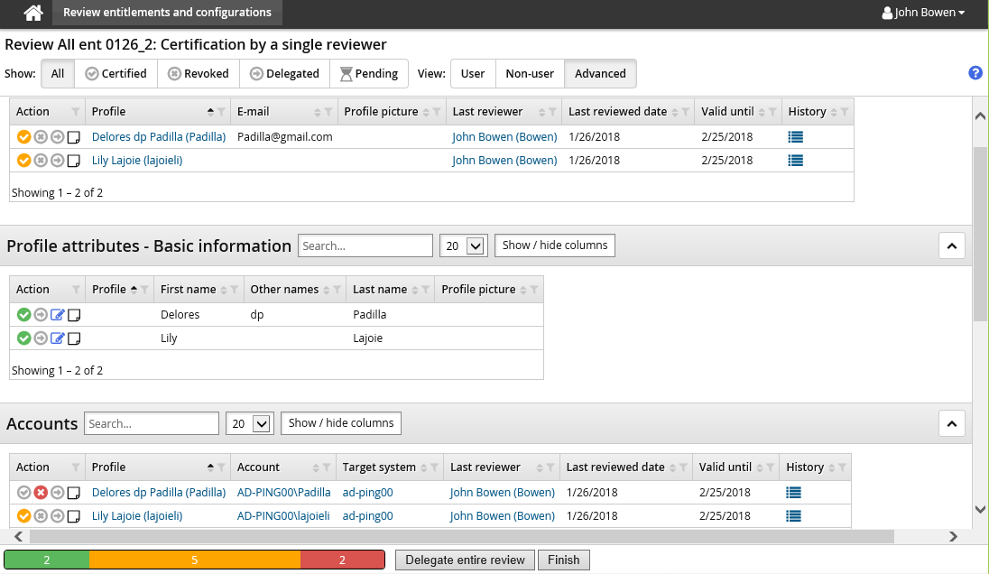Viewport: 989px width, 574px height.
Task: Show only Certified items
Action: tap(116, 74)
